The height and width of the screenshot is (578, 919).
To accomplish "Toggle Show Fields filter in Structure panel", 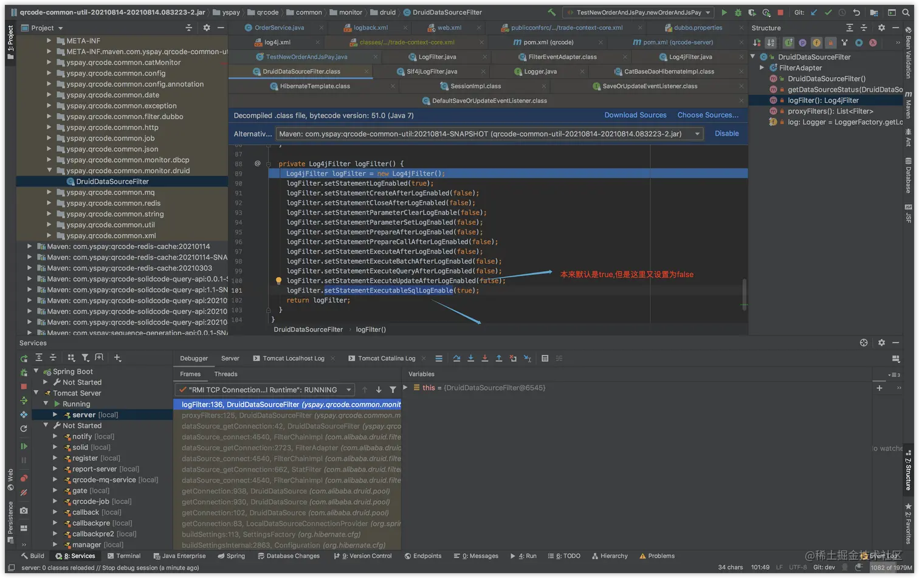I will pyautogui.click(x=816, y=43).
